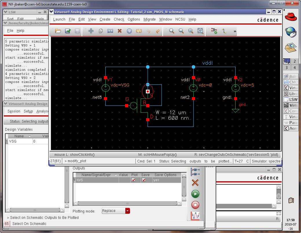This screenshot has height=233, width=301.
Task: Open the Create menu
Action: [x=105, y=19]
